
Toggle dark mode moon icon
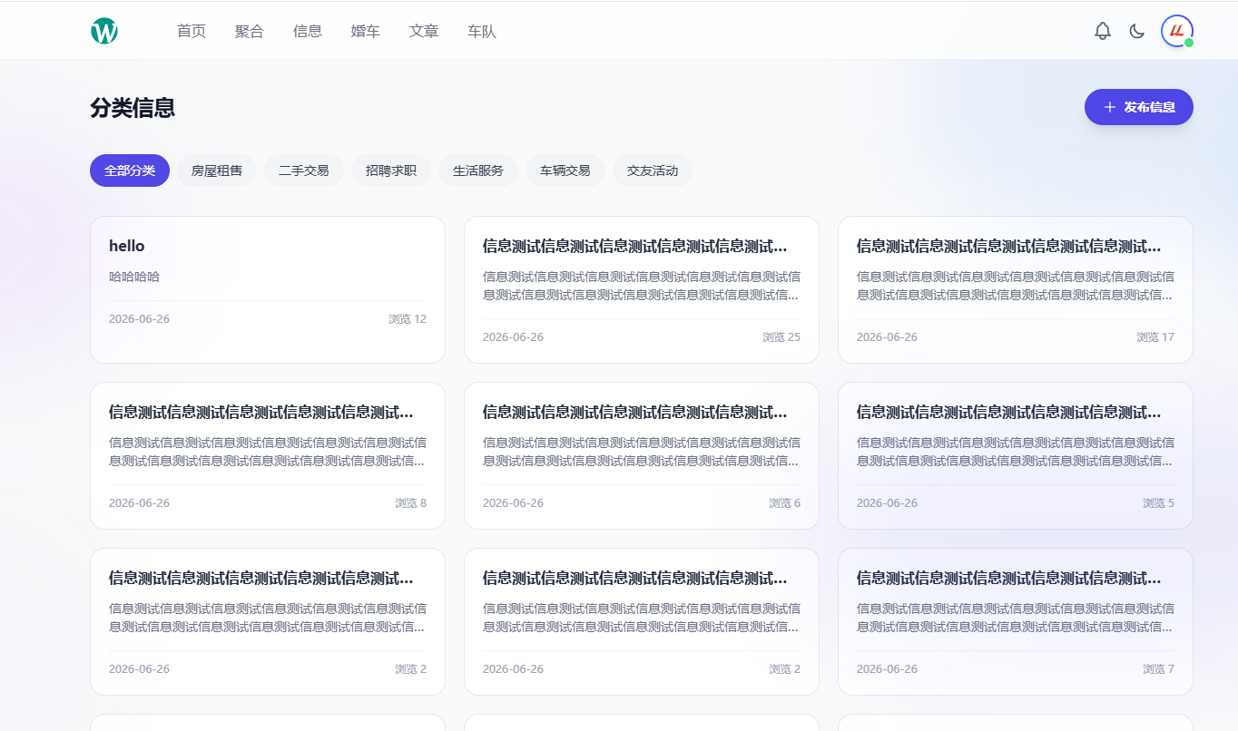click(x=1137, y=31)
